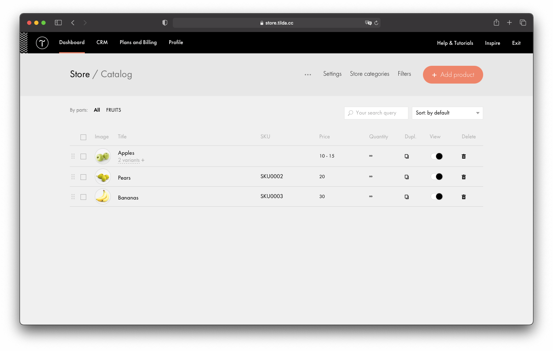Click the Safari share icon
Viewport: 553px width, 351px height.
pyautogui.click(x=496, y=22)
